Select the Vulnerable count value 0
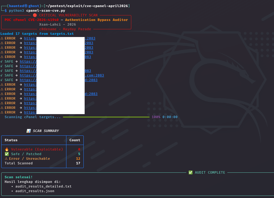This screenshot has width=274, height=198. (x=79, y=149)
